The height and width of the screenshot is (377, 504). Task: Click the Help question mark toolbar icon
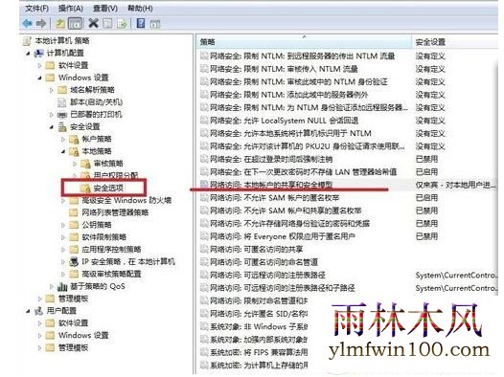pyautogui.click(x=141, y=23)
